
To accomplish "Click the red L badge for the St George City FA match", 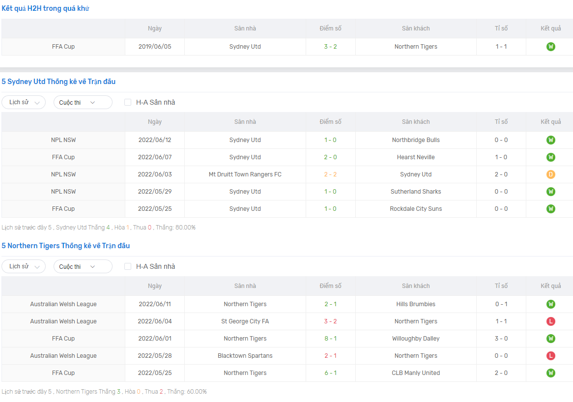I will [550, 321].
